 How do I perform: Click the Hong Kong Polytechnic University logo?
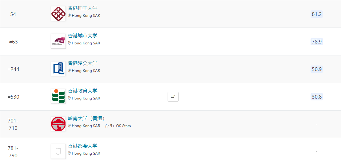coord(58,14)
